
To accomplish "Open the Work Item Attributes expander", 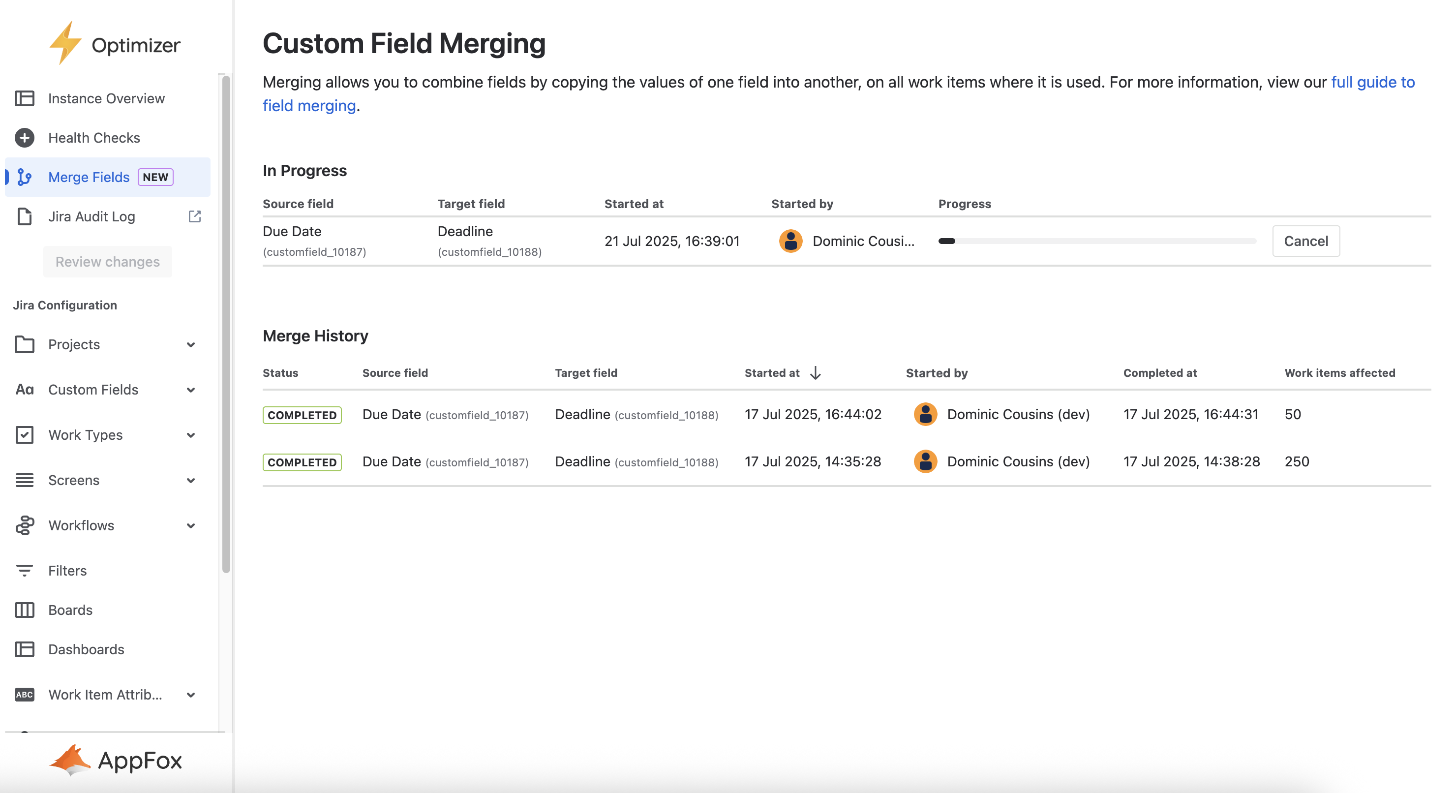I will coord(191,695).
